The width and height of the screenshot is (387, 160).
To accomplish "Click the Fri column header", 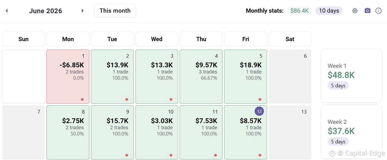I will coord(246,39).
